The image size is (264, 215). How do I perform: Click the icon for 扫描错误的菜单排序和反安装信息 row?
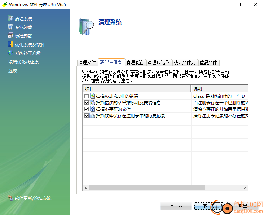tap(92, 102)
